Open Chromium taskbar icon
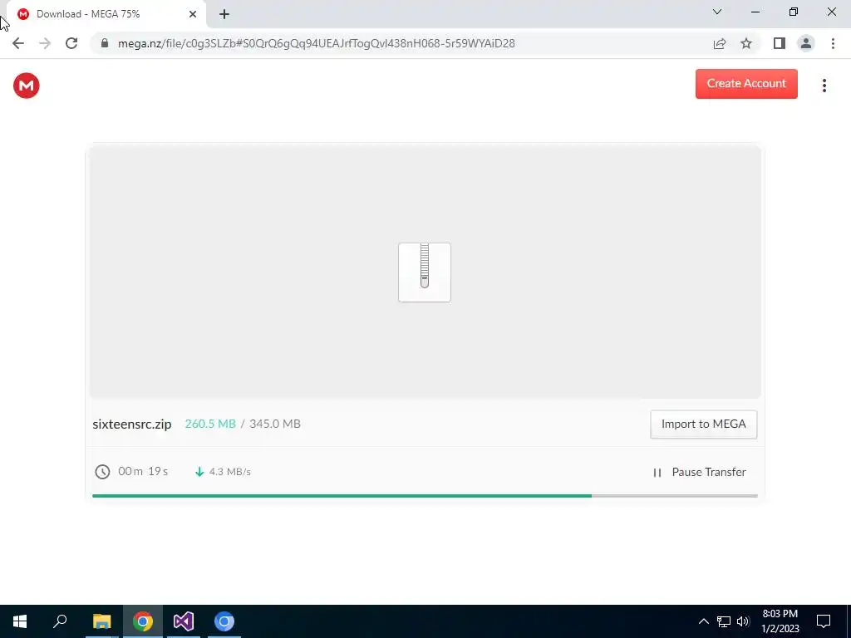The height and width of the screenshot is (638, 851). pos(224,621)
